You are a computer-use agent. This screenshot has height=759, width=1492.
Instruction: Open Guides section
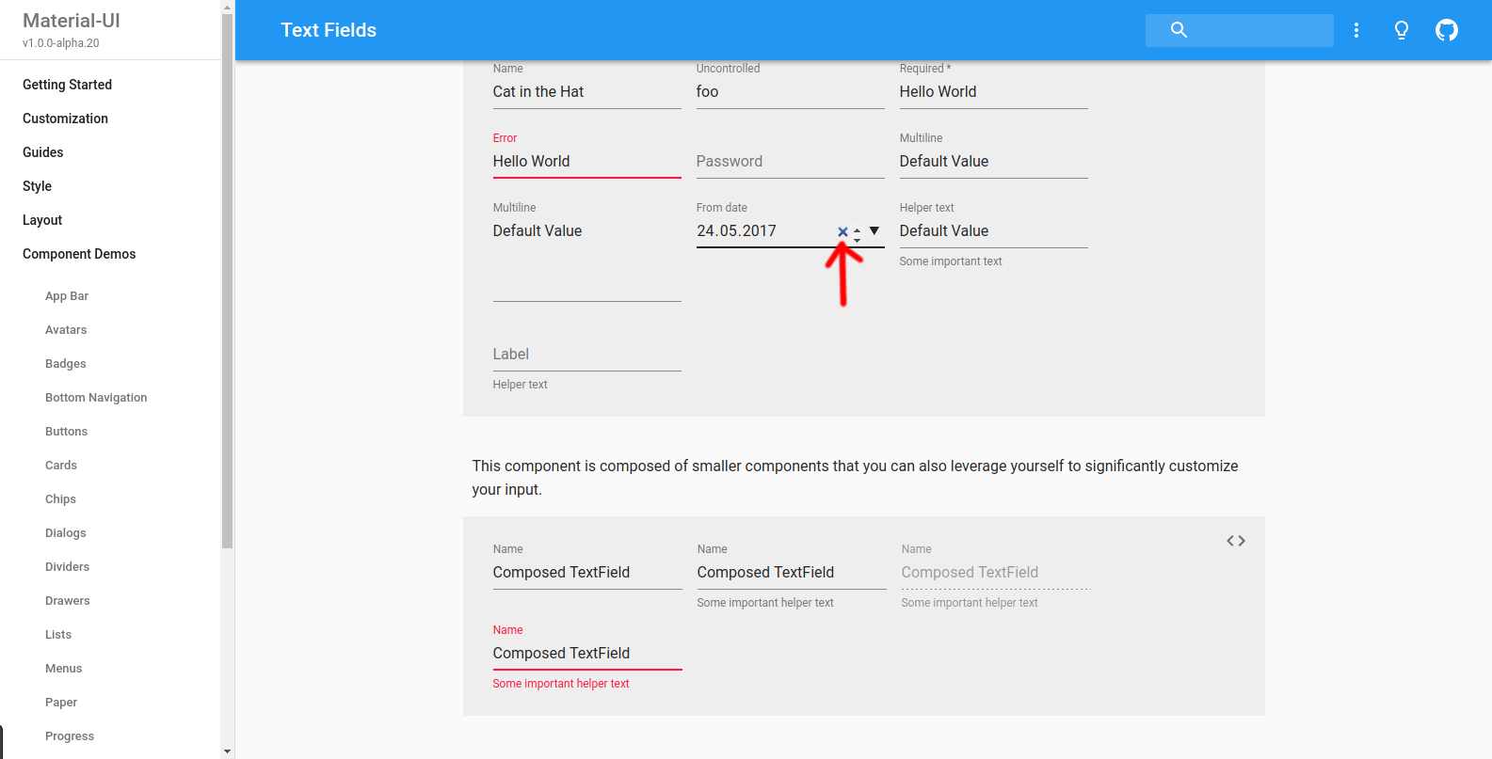[42, 152]
